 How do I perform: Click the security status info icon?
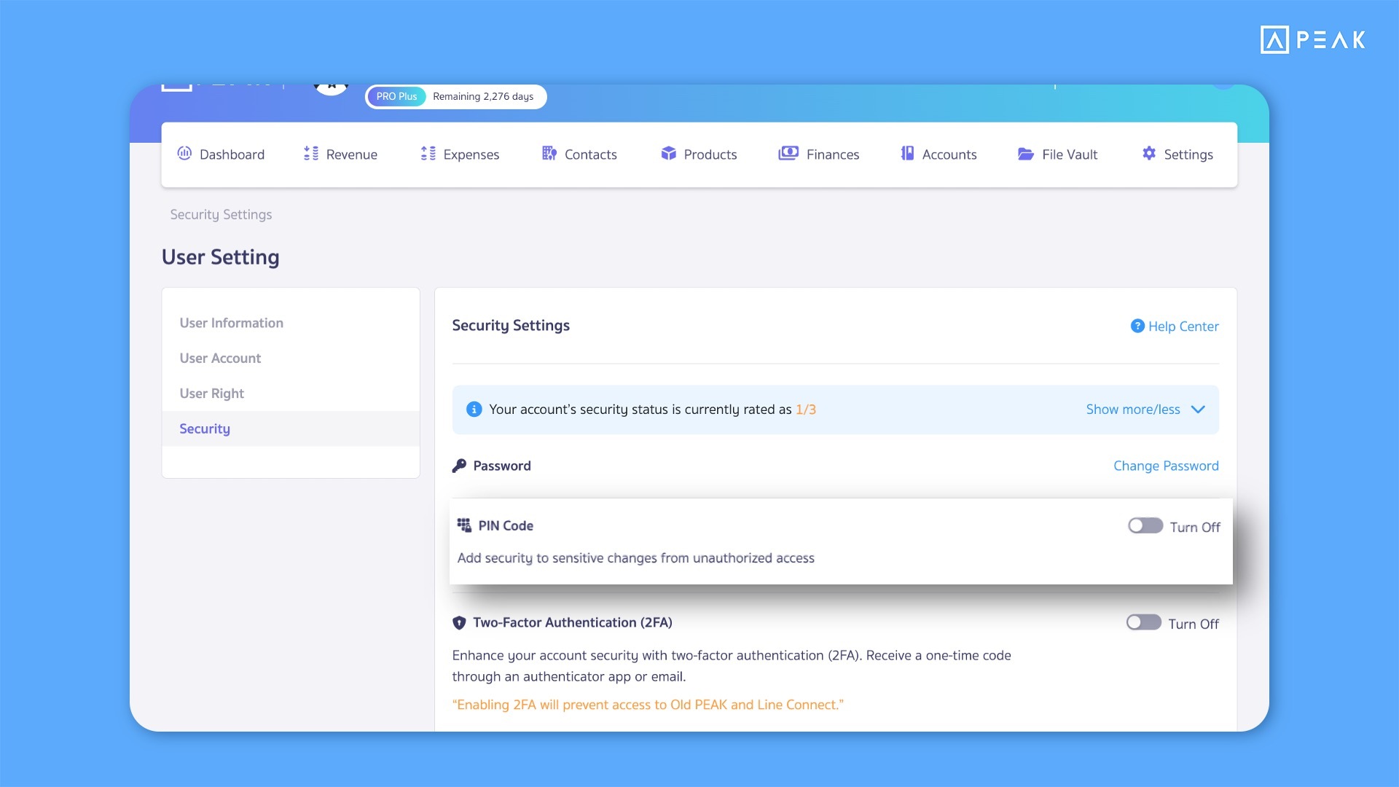pos(474,410)
